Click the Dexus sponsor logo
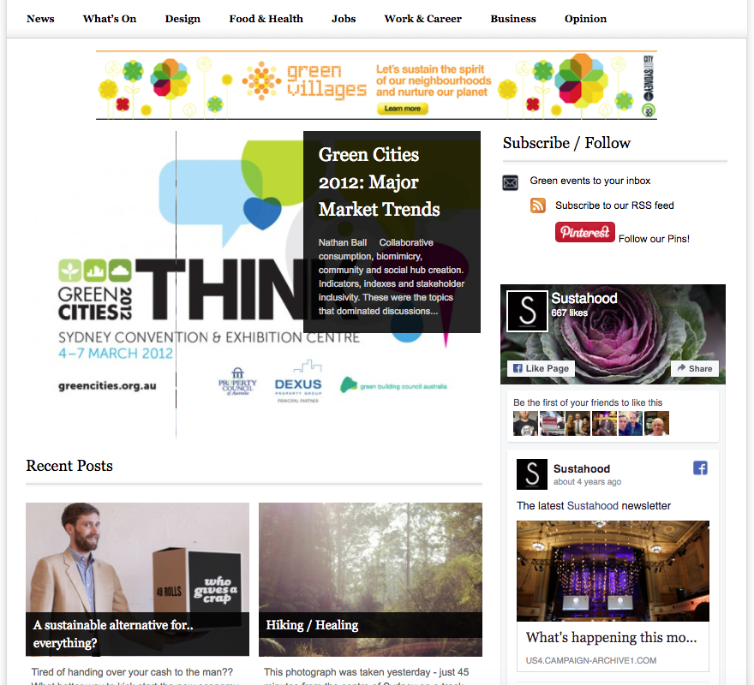 pos(298,382)
